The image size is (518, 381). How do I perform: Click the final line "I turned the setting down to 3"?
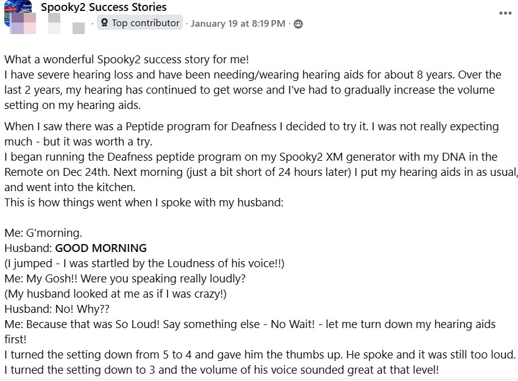[x=221, y=369]
